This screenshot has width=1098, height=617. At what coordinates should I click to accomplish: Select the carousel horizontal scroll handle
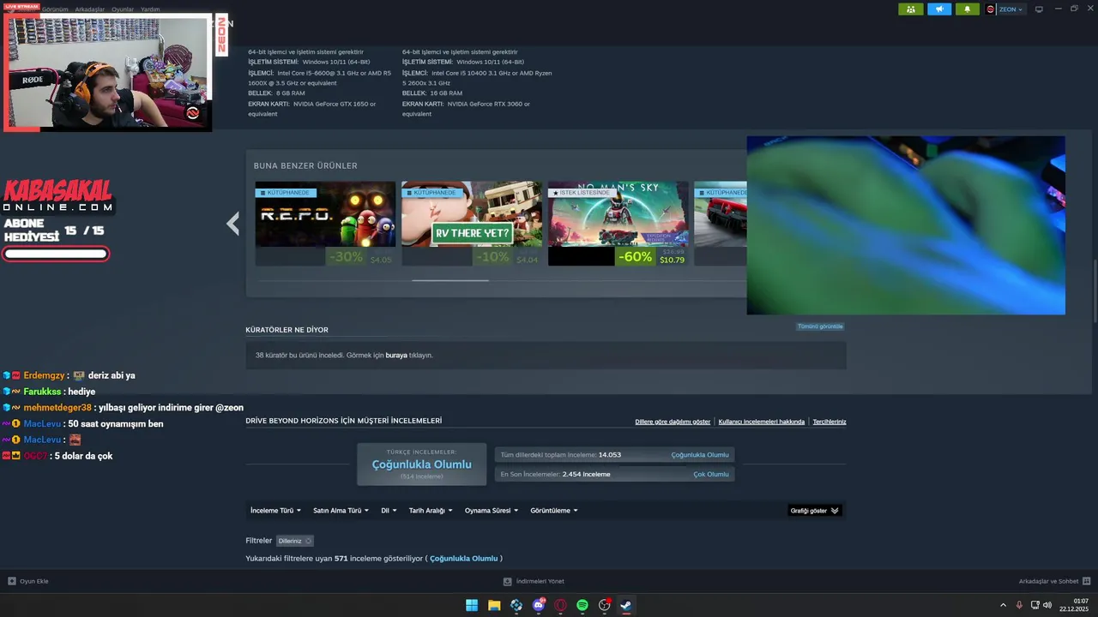pos(450,280)
